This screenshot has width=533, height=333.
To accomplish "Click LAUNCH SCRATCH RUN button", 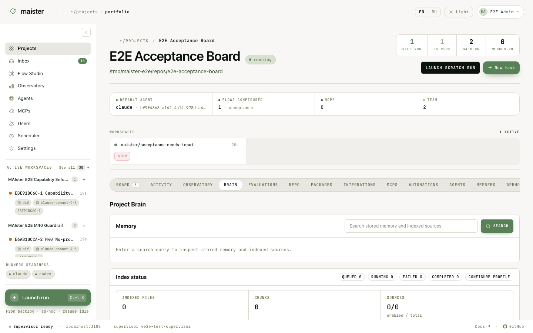I will [450, 68].
